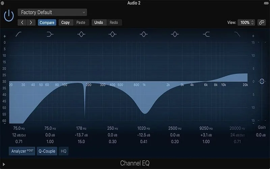
Task: Click the Paste button
Action: tap(81, 22)
